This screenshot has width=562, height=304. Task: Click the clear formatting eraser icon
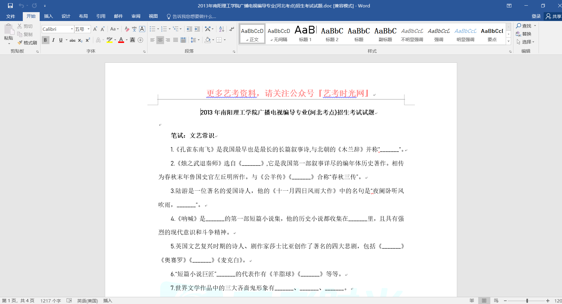127,29
